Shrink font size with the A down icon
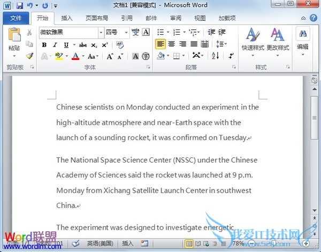 (x=120, y=56)
